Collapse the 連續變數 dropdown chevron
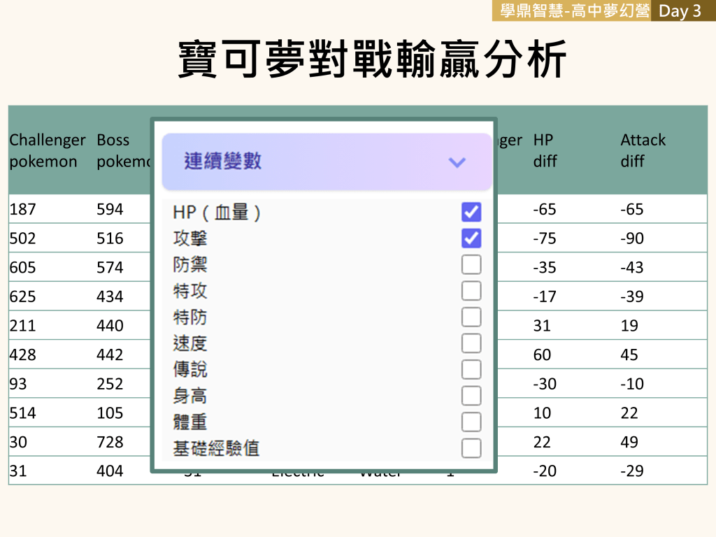The image size is (716, 537). pos(457,162)
